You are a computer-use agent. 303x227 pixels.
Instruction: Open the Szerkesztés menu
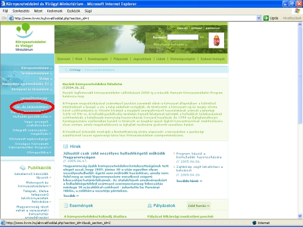tap(21, 11)
